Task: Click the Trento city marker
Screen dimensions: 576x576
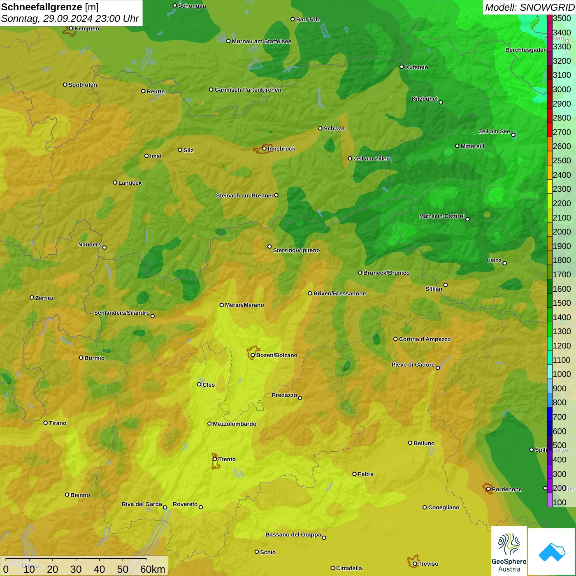Action: 215,459
